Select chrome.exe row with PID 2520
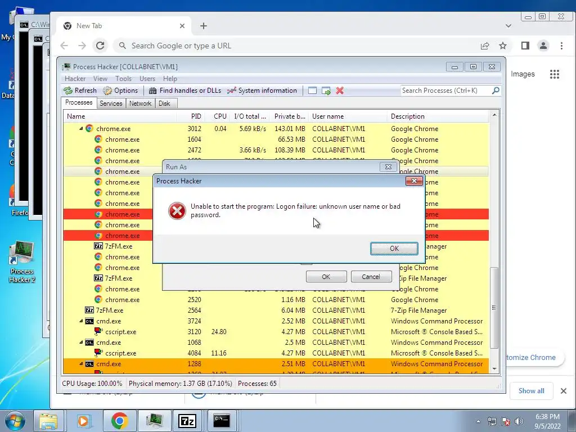The image size is (576, 432). point(276,300)
